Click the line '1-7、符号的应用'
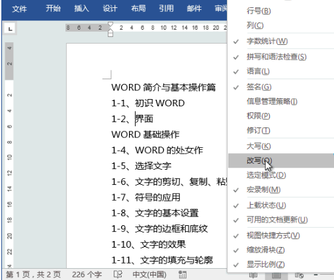 coord(146,197)
